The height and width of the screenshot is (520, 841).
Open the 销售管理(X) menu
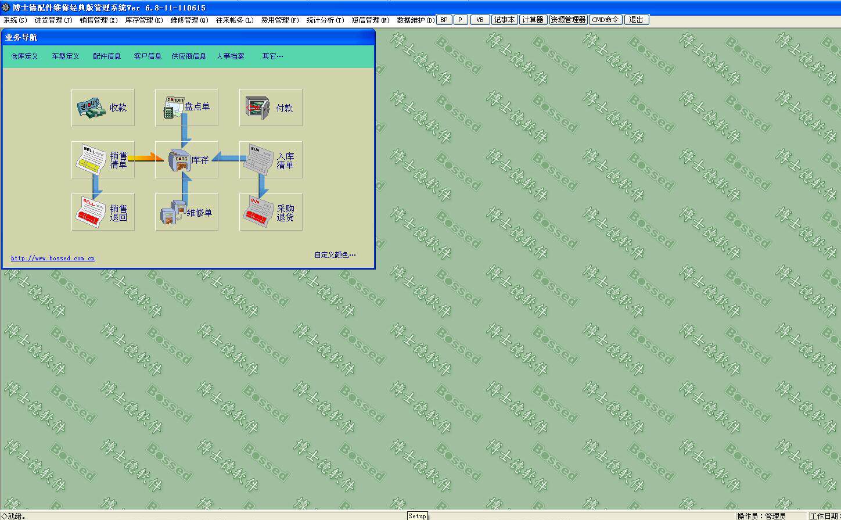coord(99,20)
